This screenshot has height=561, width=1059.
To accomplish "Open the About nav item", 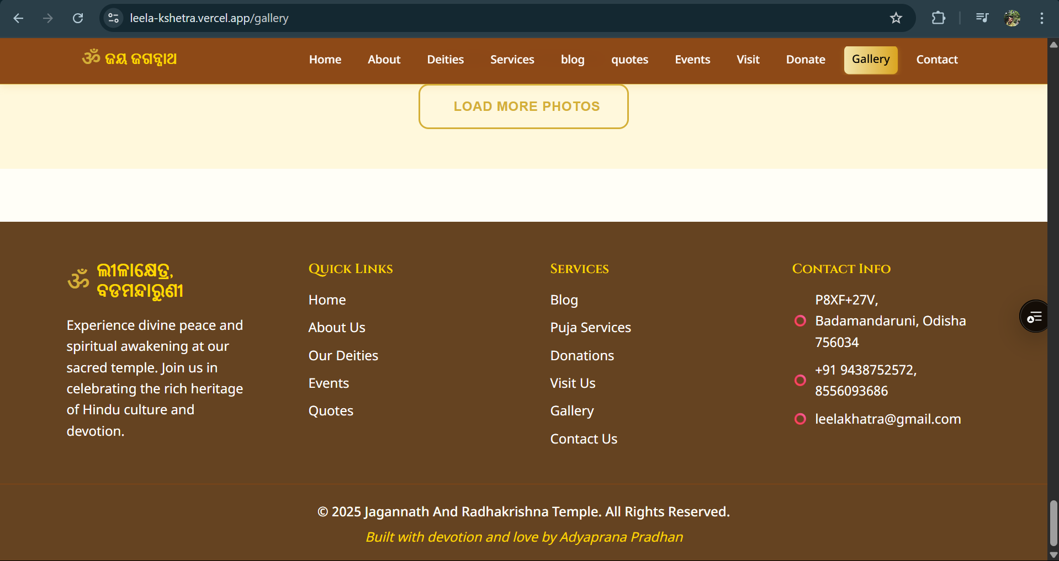I will click(384, 60).
